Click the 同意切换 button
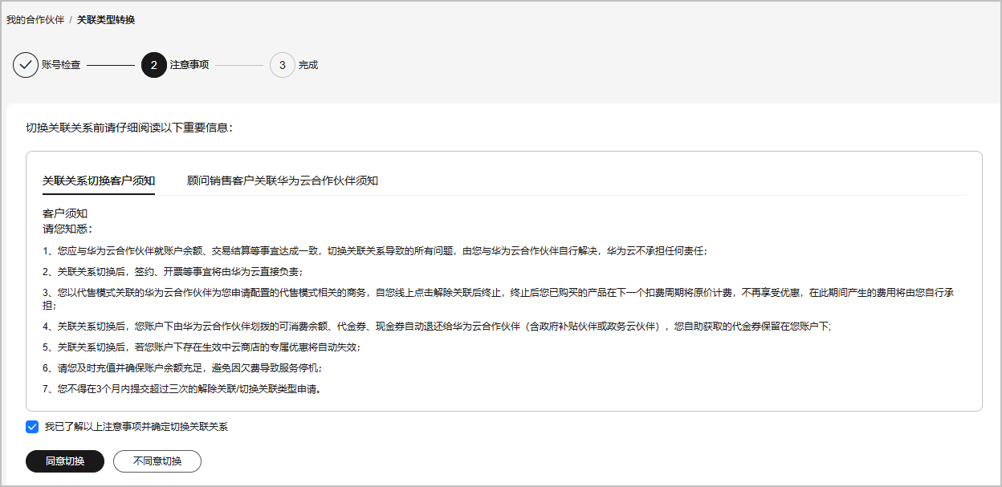 [65, 461]
